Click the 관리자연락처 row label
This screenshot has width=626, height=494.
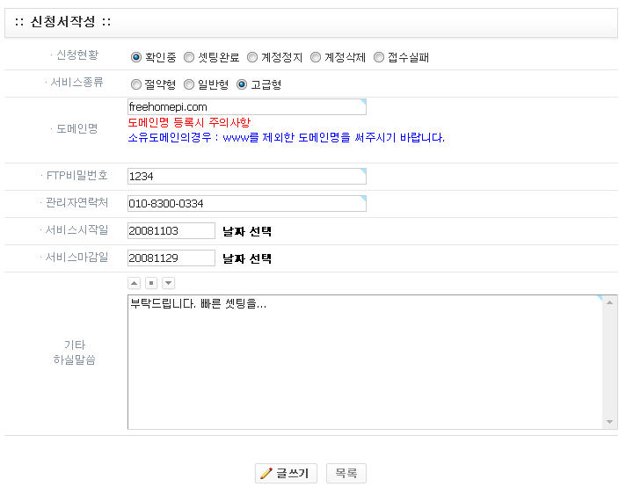pyautogui.click(x=77, y=203)
